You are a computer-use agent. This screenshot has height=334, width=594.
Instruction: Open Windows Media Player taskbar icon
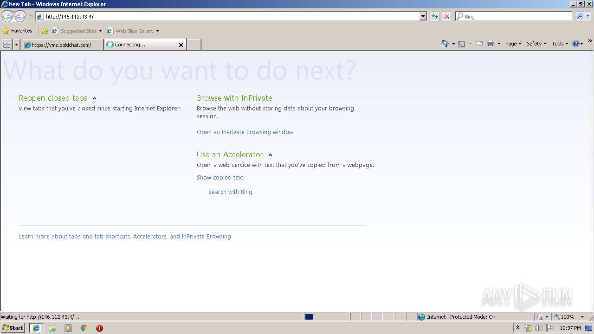(x=68, y=328)
